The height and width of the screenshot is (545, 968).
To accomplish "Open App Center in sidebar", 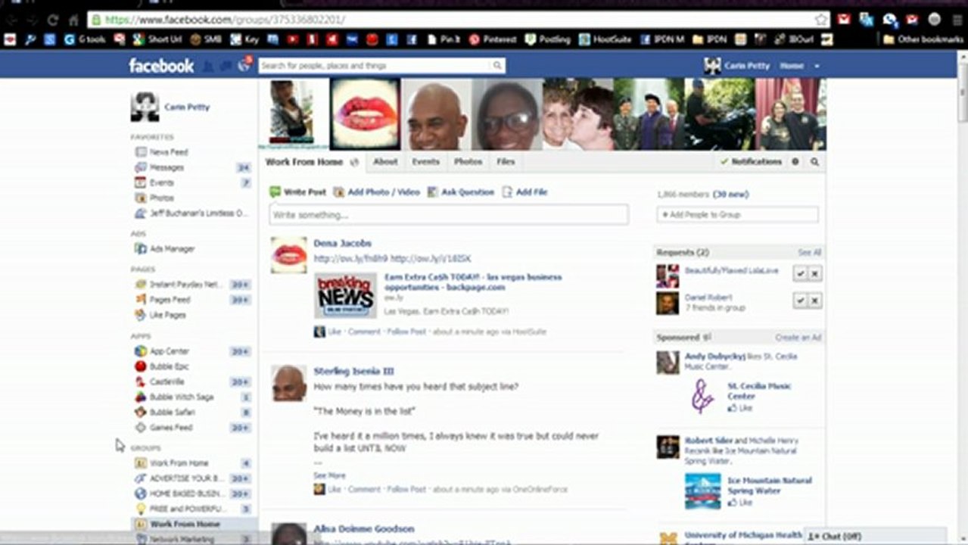I will (170, 351).
